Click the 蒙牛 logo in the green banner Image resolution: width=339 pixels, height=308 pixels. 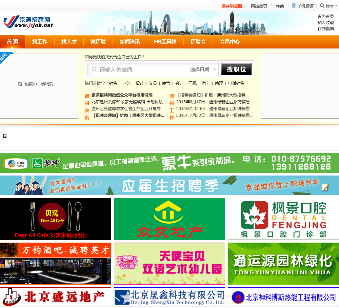click(46, 163)
